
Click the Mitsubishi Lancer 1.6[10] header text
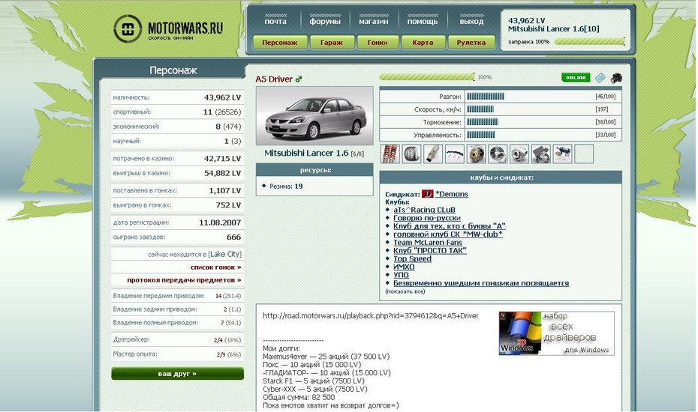point(553,29)
